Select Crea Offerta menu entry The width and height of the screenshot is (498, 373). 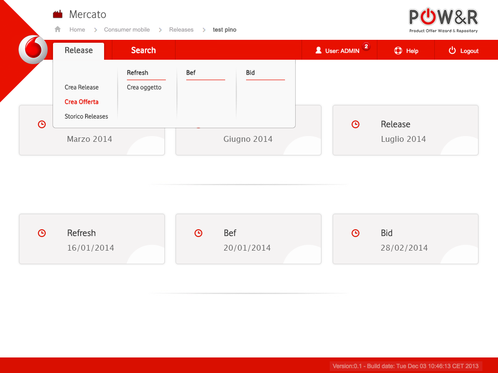tap(82, 102)
